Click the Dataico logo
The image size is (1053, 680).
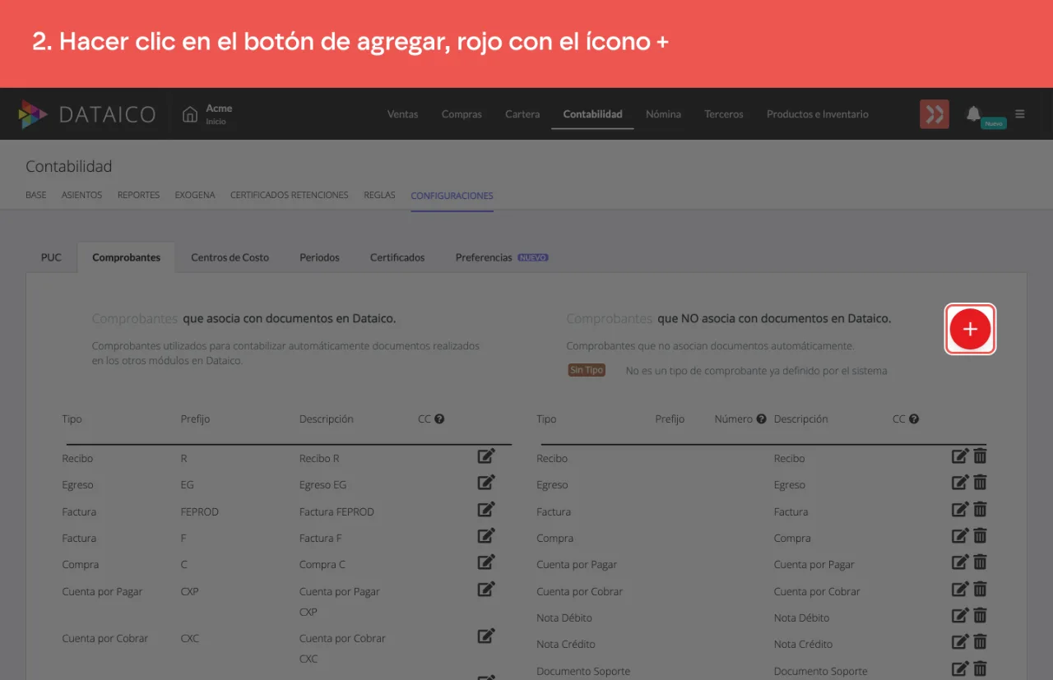tap(87, 114)
